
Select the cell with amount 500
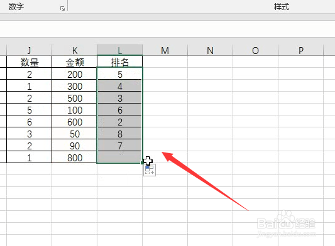click(x=75, y=98)
